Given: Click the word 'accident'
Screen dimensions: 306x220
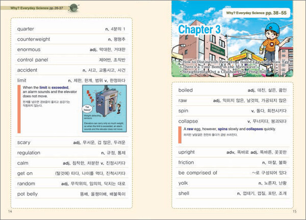Looking at the screenshot, I should tap(27, 70).
